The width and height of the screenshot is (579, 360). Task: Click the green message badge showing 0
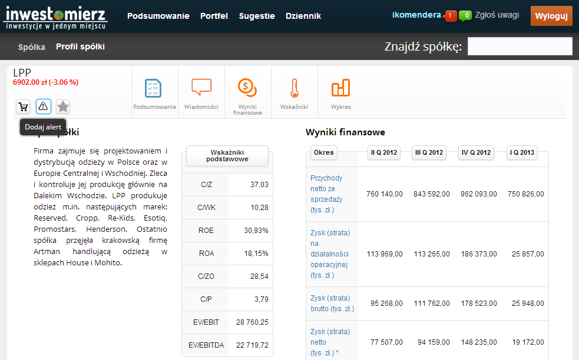pos(466,16)
